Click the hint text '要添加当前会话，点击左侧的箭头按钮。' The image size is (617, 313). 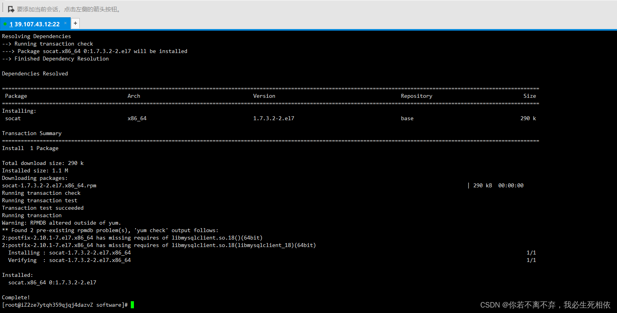[69, 9]
